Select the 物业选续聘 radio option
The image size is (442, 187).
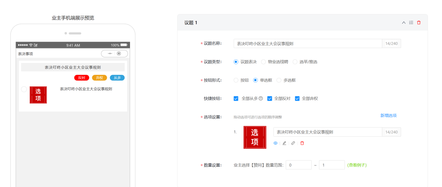(x=264, y=62)
